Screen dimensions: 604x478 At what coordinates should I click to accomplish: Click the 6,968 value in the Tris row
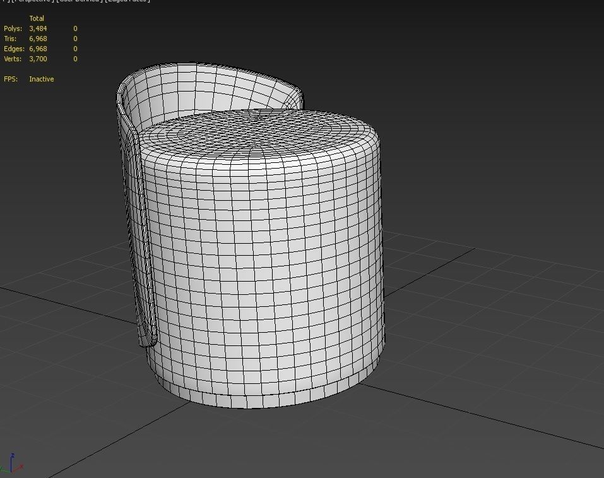tap(38, 39)
